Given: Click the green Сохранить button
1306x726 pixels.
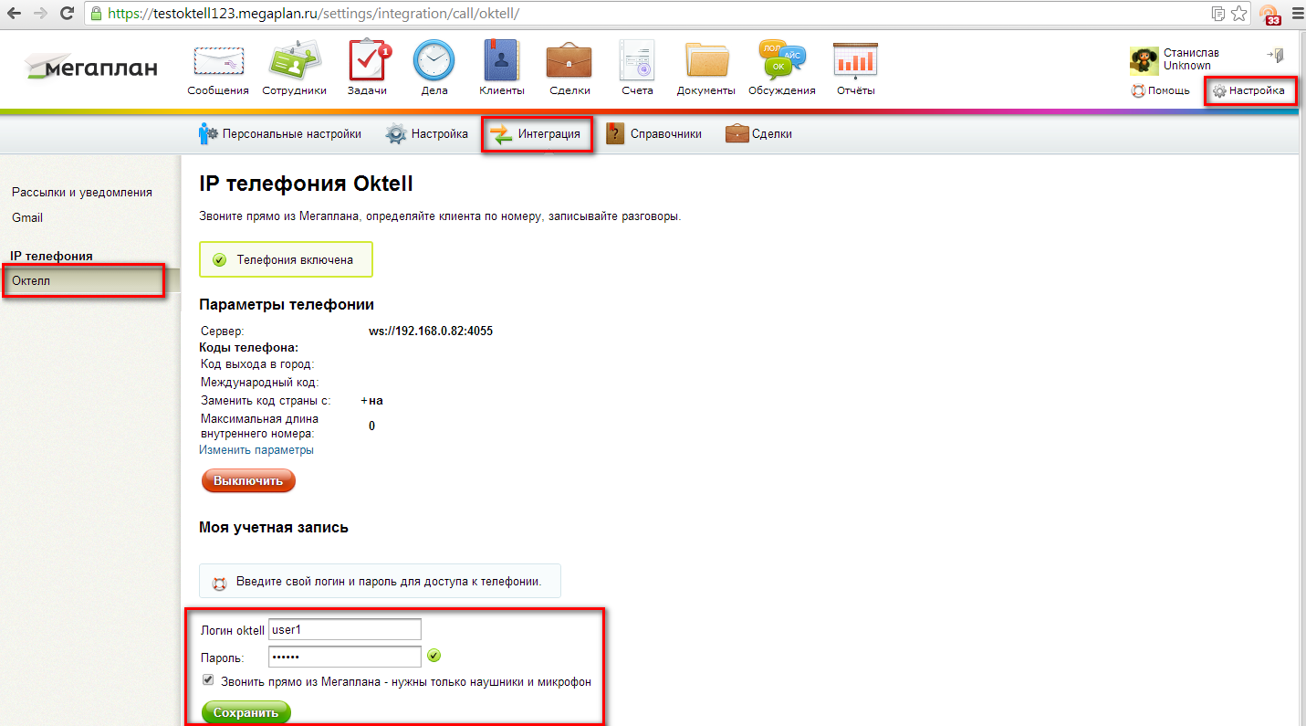Looking at the screenshot, I should 246,712.
